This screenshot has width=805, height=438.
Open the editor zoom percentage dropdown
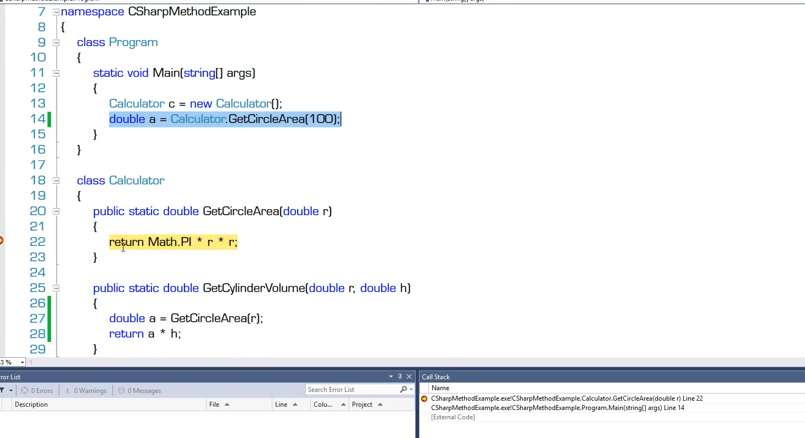tap(22, 362)
